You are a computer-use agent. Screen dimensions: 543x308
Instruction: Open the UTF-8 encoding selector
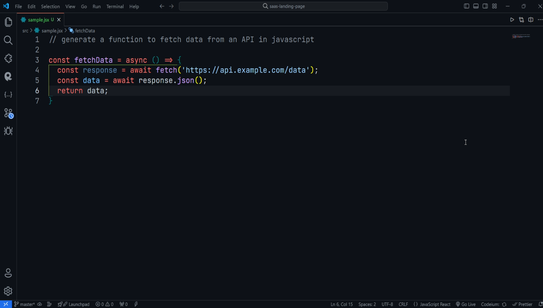pyautogui.click(x=387, y=304)
